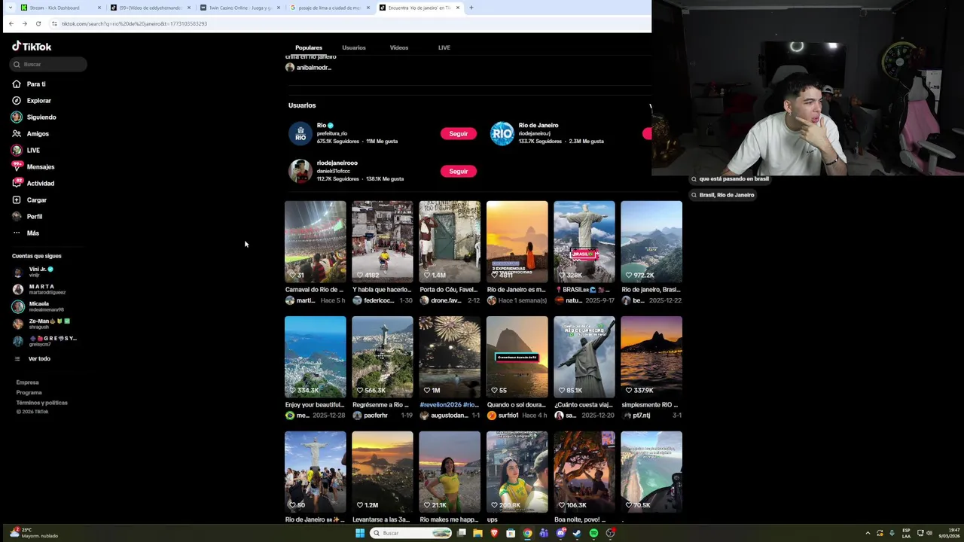Go back in browser history
The image size is (964, 542).
tap(11, 23)
